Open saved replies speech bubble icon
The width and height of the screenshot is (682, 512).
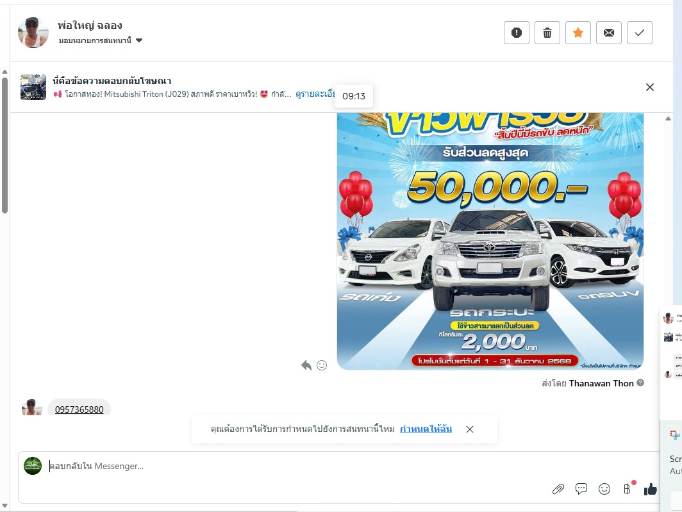point(581,489)
